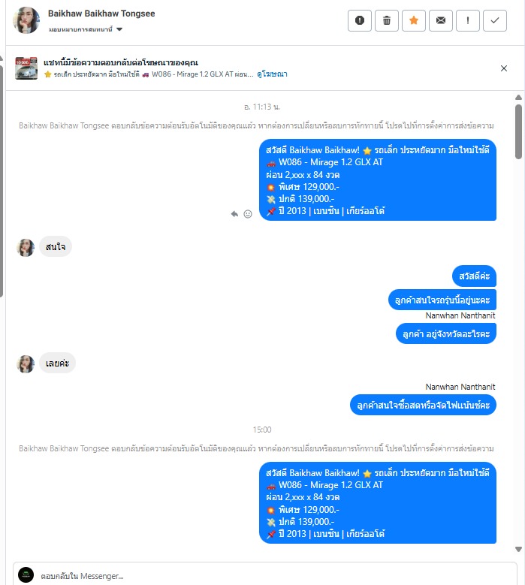The height and width of the screenshot is (585, 525).
Task: Open the ad thumbnail image in banner
Action: (26, 68)
